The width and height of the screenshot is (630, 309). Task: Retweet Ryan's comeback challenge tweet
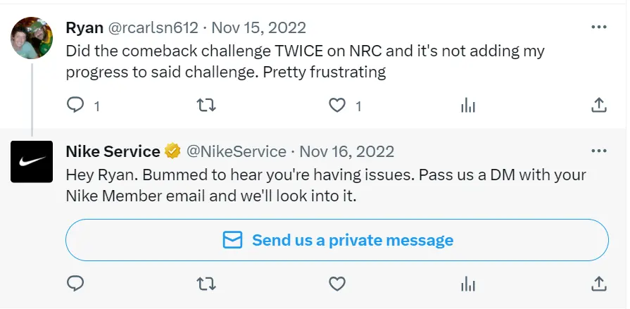(206, 106)
